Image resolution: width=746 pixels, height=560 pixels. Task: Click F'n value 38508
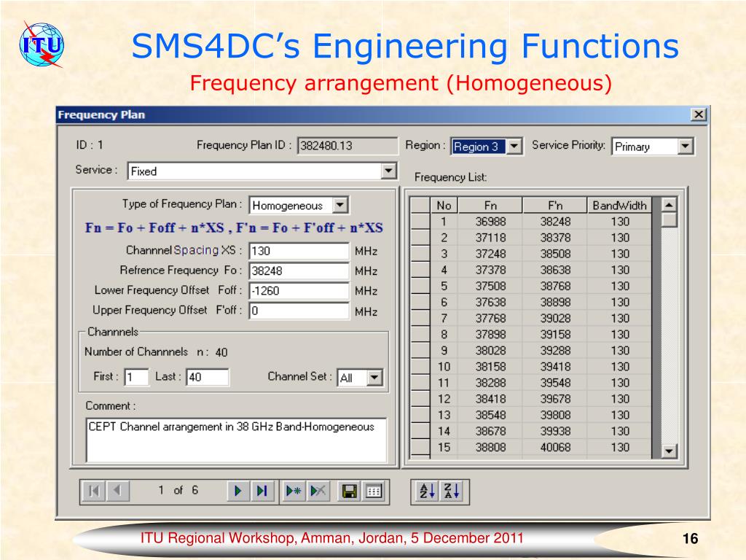tap(555, 254)
